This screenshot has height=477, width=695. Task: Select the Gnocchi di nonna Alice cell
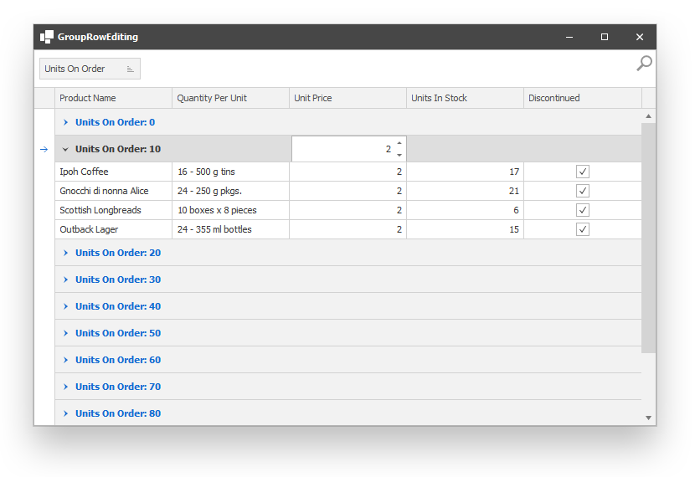(113, 191)
